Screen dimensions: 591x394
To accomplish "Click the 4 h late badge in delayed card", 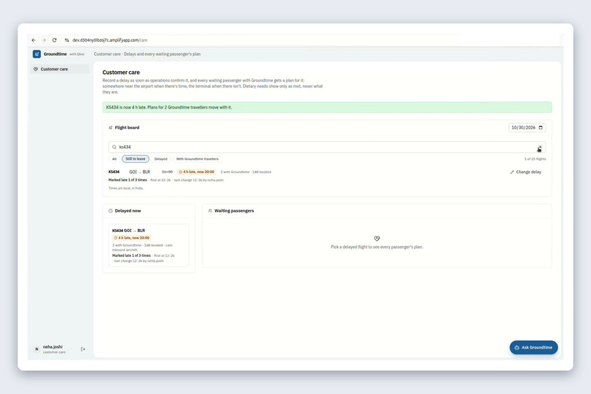I will click(131, 238).
